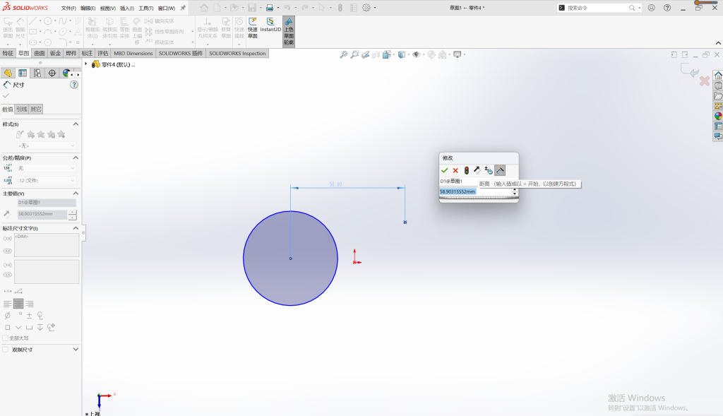Click the reverse dimension direction arrow in the 修改 dialog
Image resolution: width=723 pixels, height=416 pixels.
477,170
